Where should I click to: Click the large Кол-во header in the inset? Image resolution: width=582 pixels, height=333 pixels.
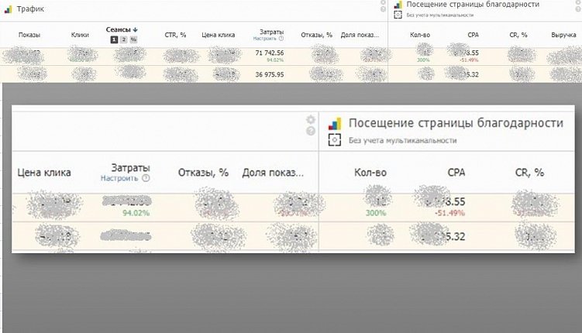370,173
